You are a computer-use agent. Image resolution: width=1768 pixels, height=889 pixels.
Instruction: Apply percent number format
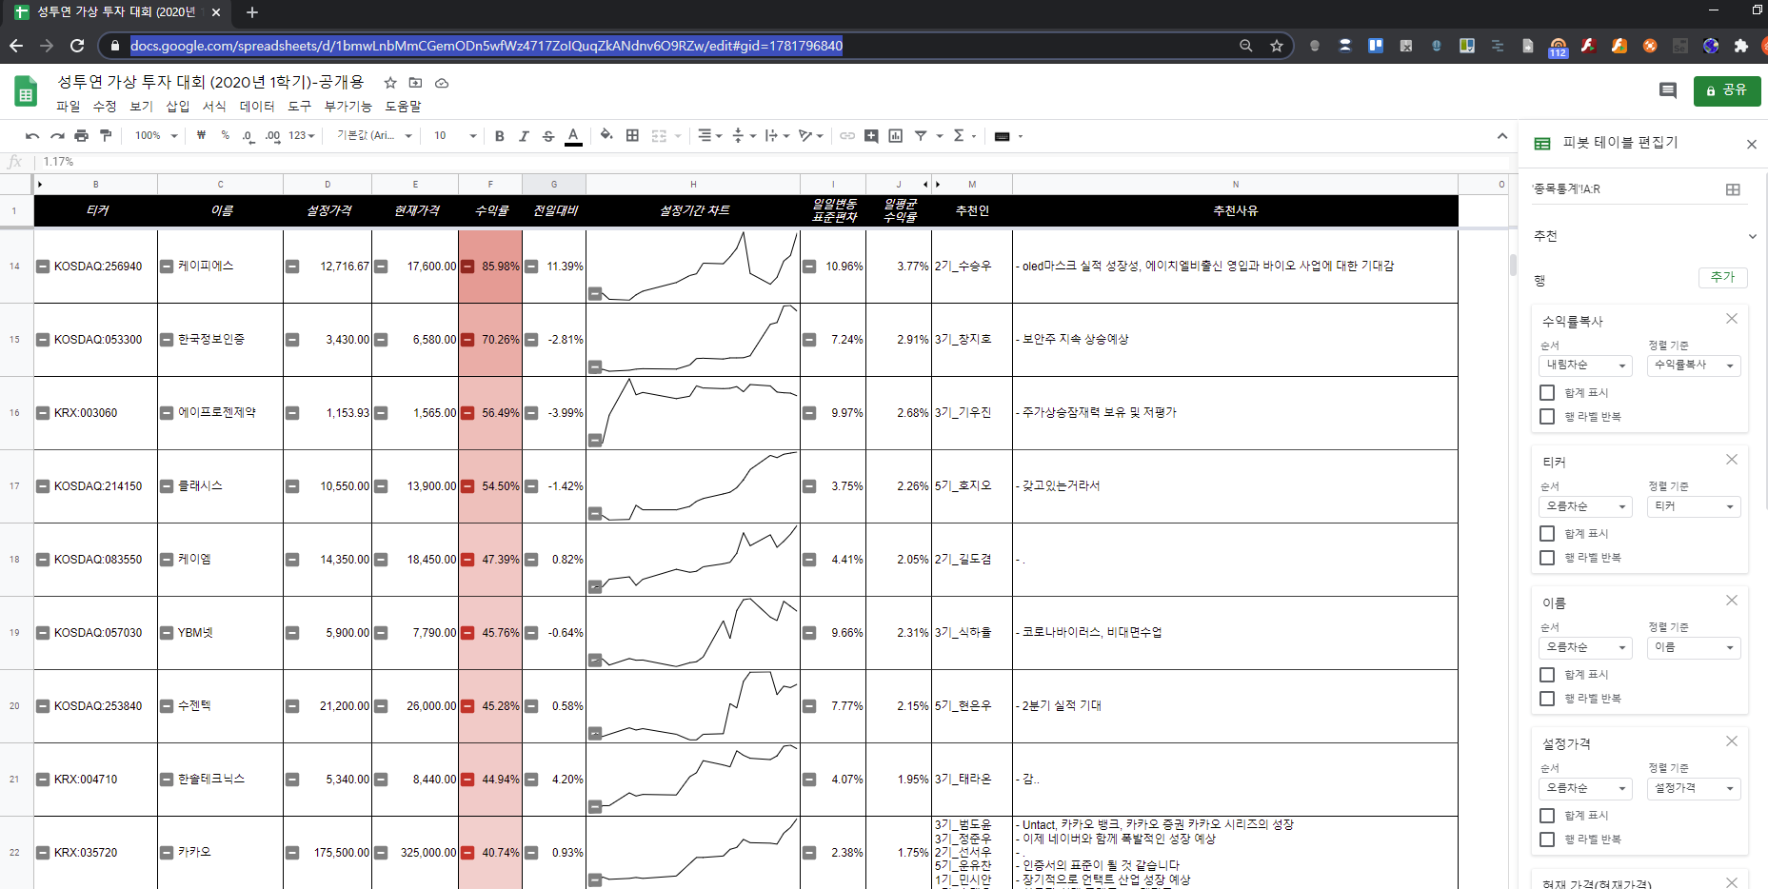(x=225, y=136)
